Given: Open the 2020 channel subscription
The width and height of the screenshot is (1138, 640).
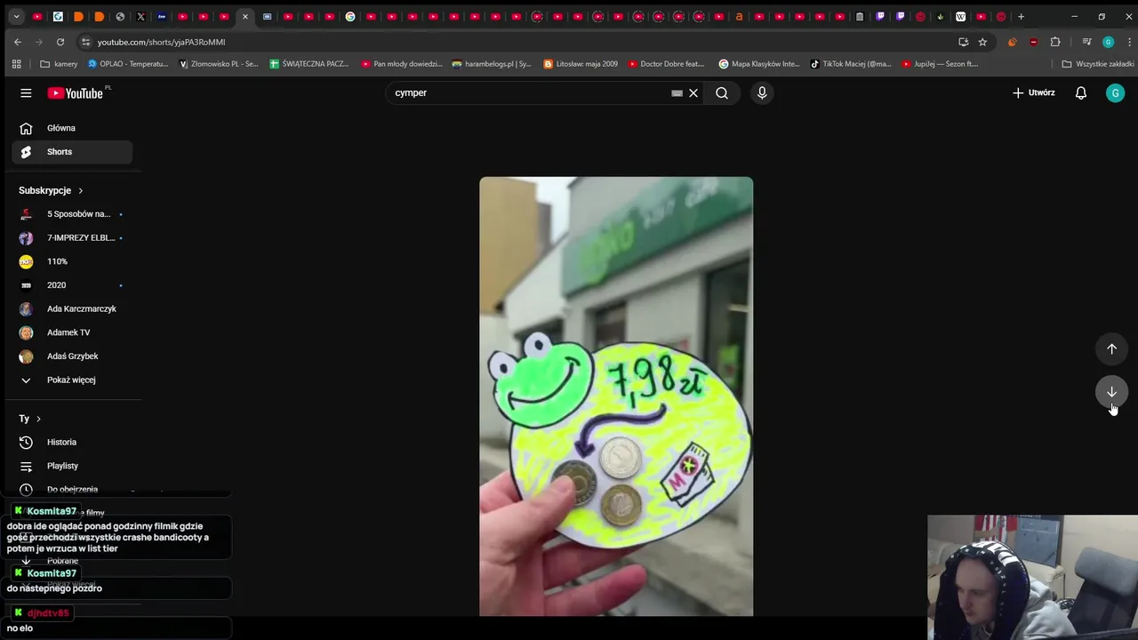Looking at the screenshot, I should pos(72,285).
